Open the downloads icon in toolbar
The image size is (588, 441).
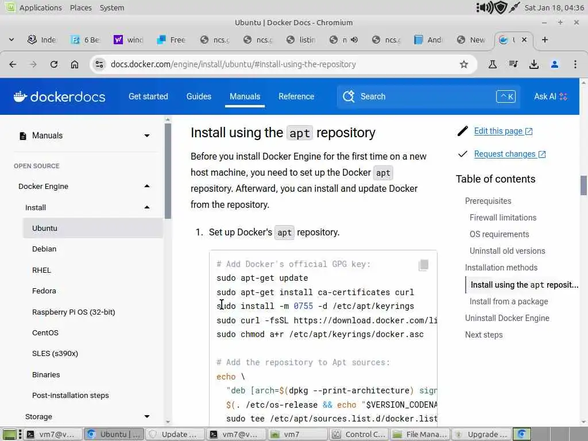click(534, 64)
